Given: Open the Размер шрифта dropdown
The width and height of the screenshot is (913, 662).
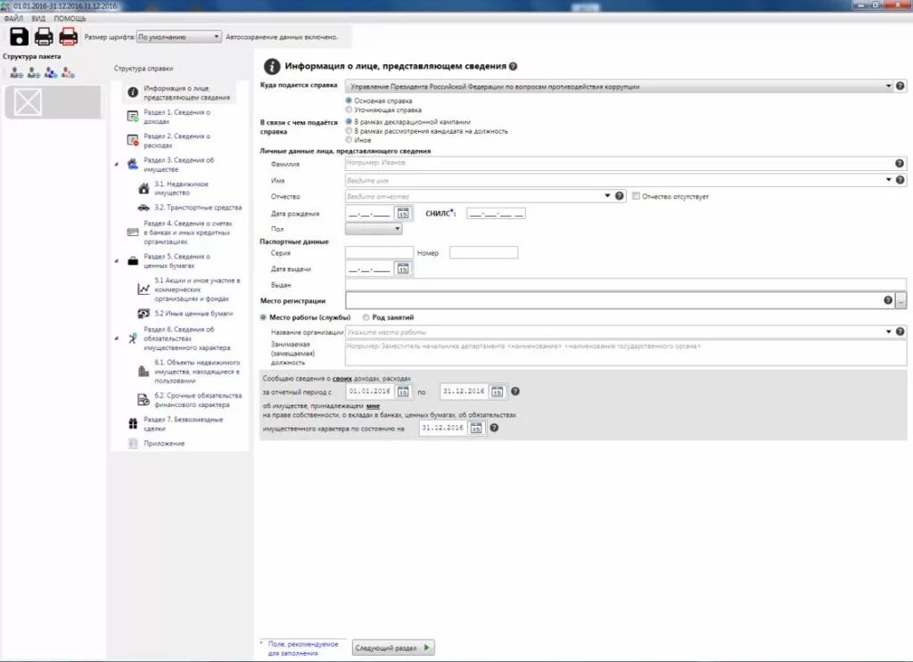Looking at the screenshot, I should (x=178, y=37).
